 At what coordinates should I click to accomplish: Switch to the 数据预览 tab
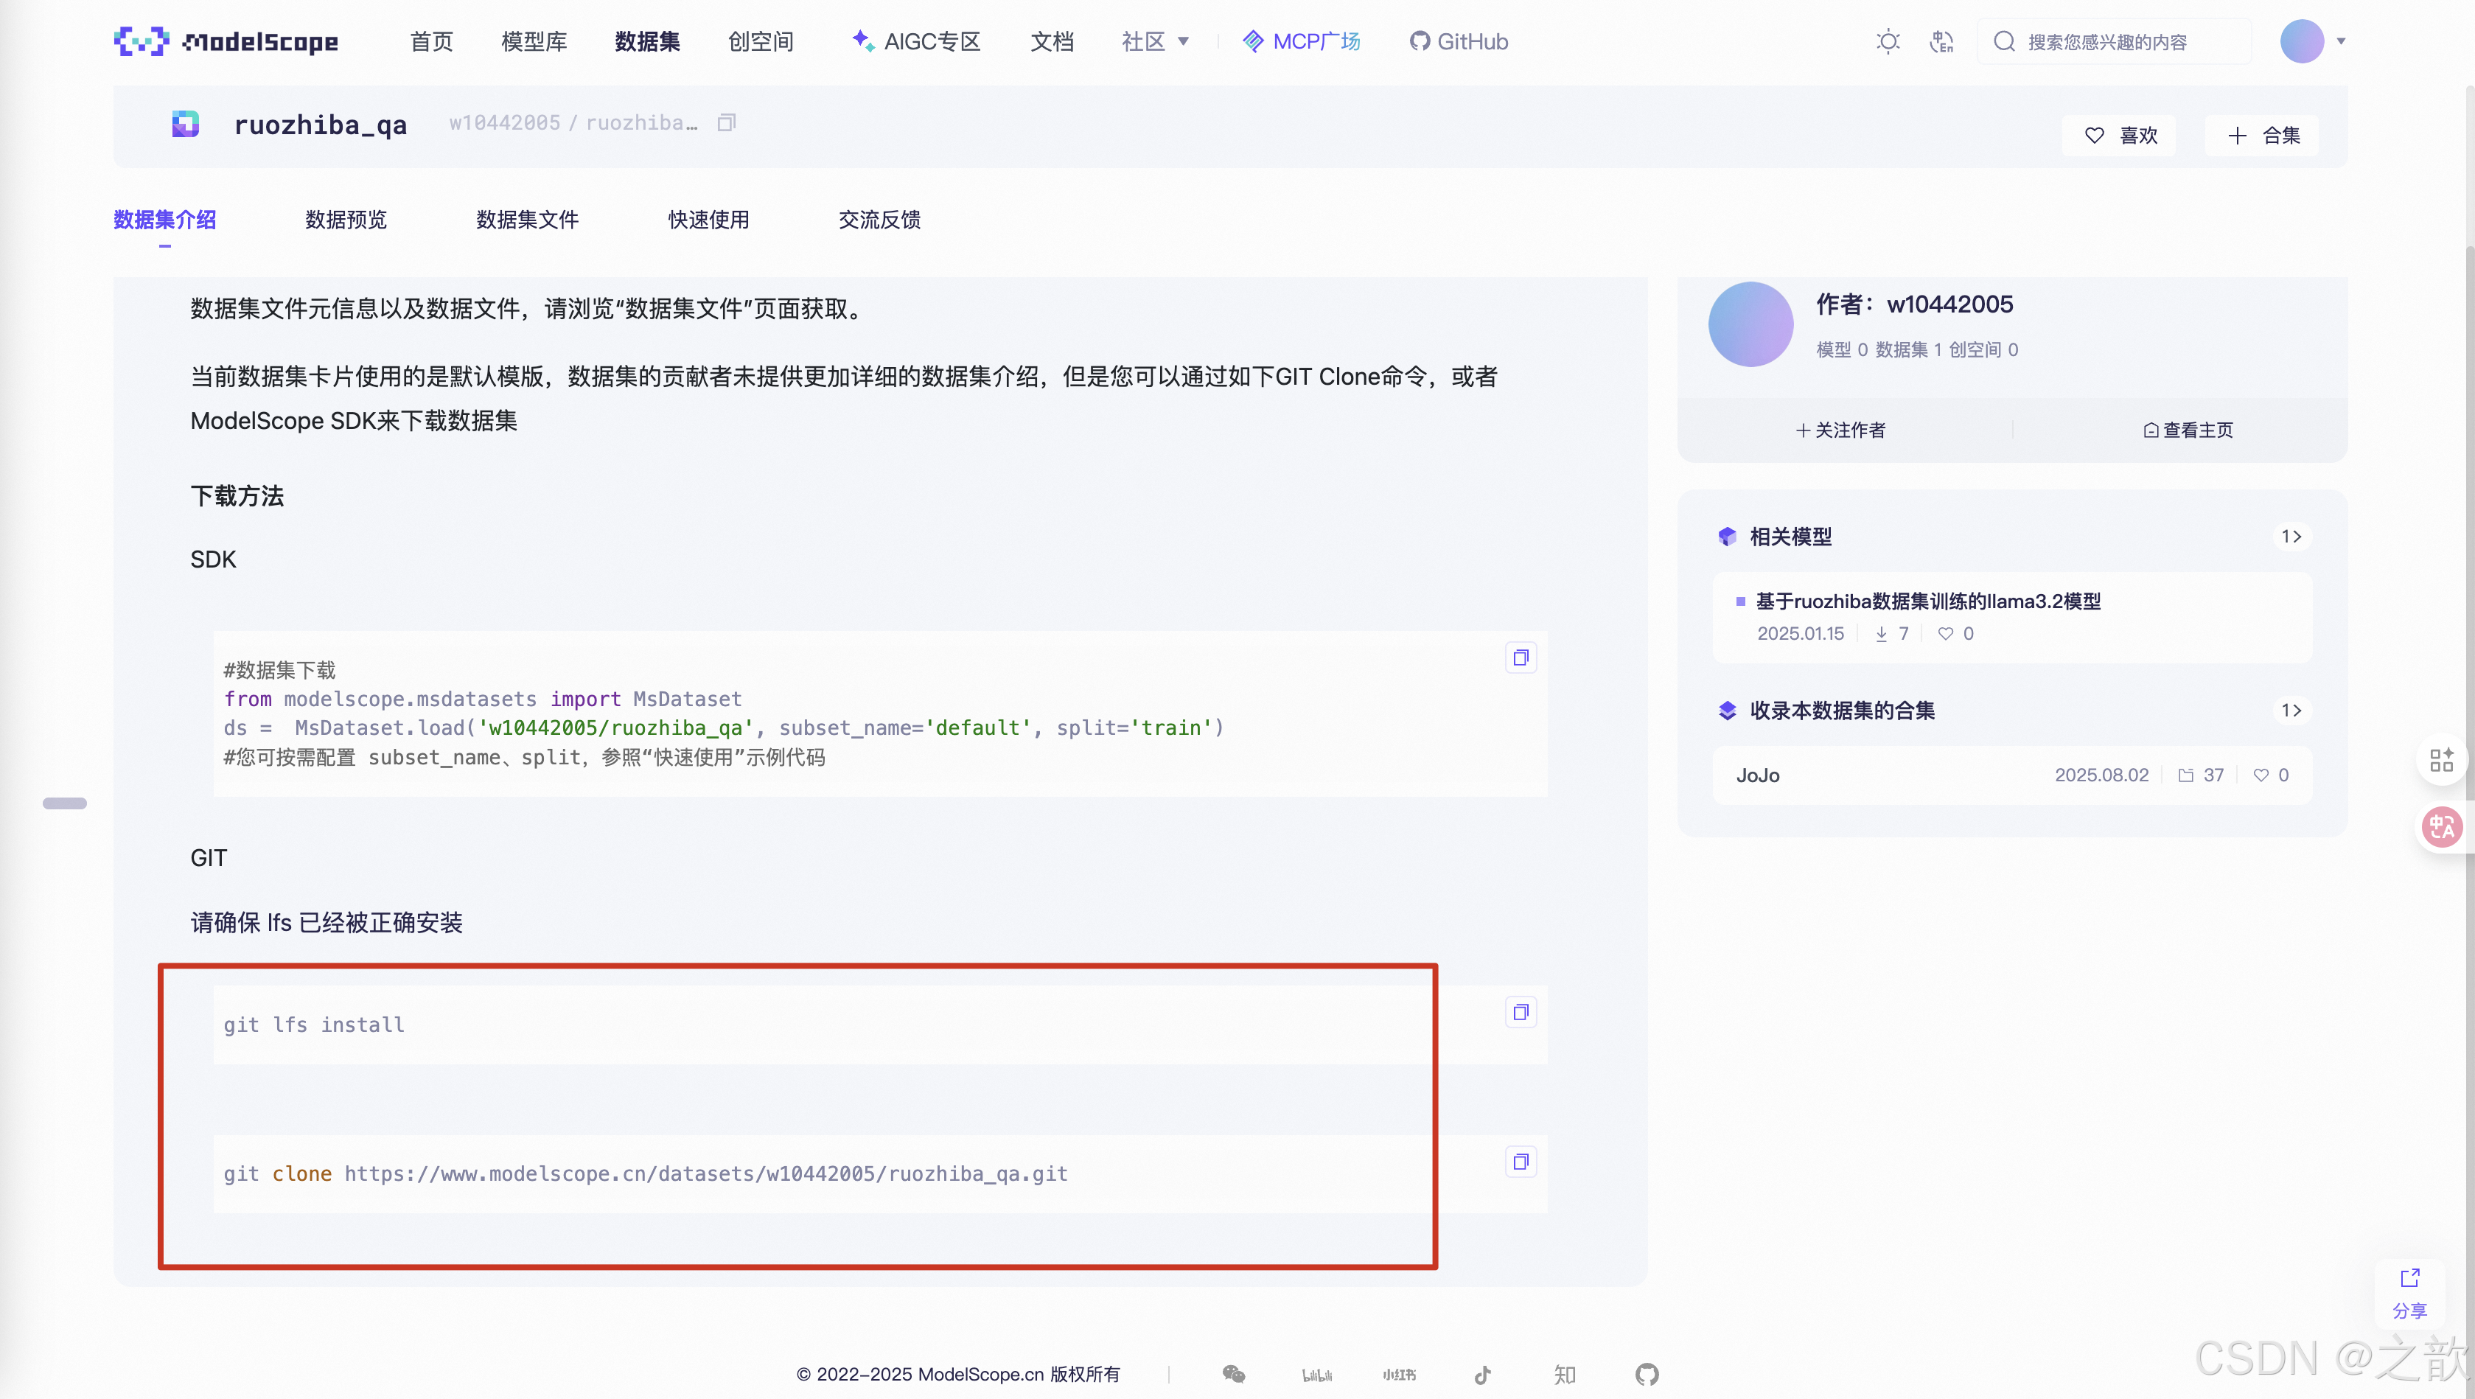click(346, 219)
